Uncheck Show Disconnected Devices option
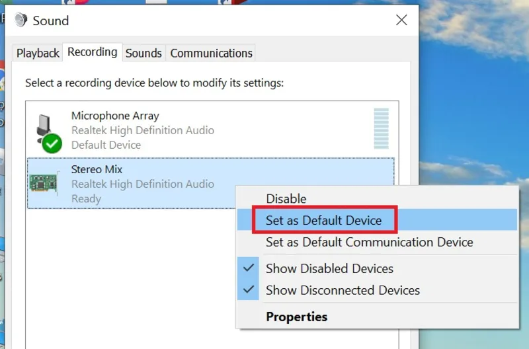Image resolution: width=529 pixels, height=349 pixels. point(343,290)
